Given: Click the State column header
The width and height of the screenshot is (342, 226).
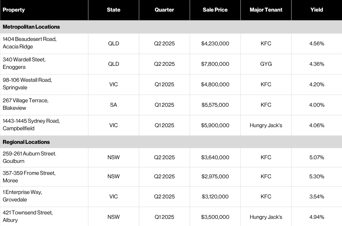Looking at the screenshot, I should pyautogui.click(x=114, y=10).
